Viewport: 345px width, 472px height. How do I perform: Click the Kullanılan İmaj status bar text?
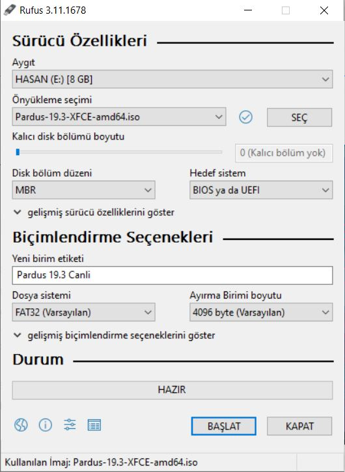pos(102,462)
